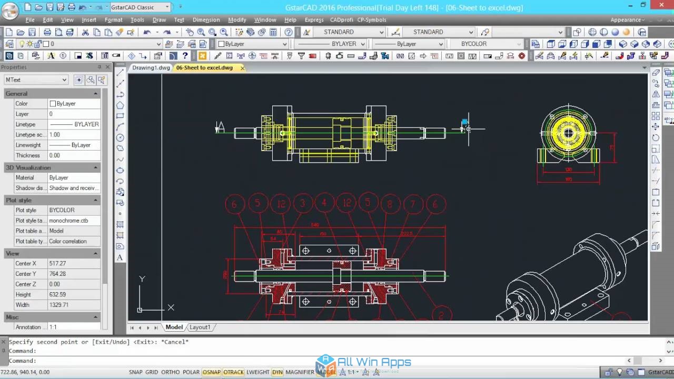Open the Dimension menu

[206, 19]
